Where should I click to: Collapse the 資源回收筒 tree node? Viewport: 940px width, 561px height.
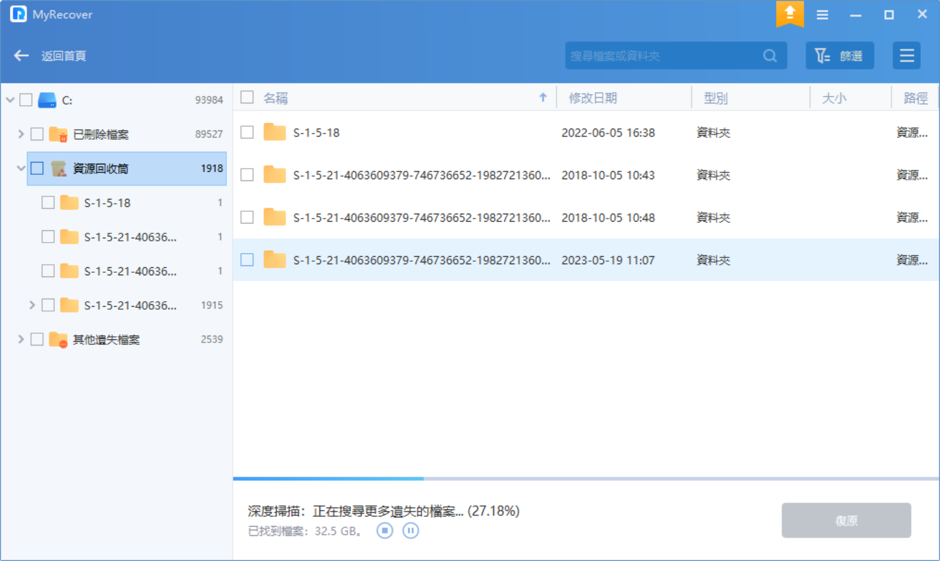pyautogui.click(x=21, y=168)
